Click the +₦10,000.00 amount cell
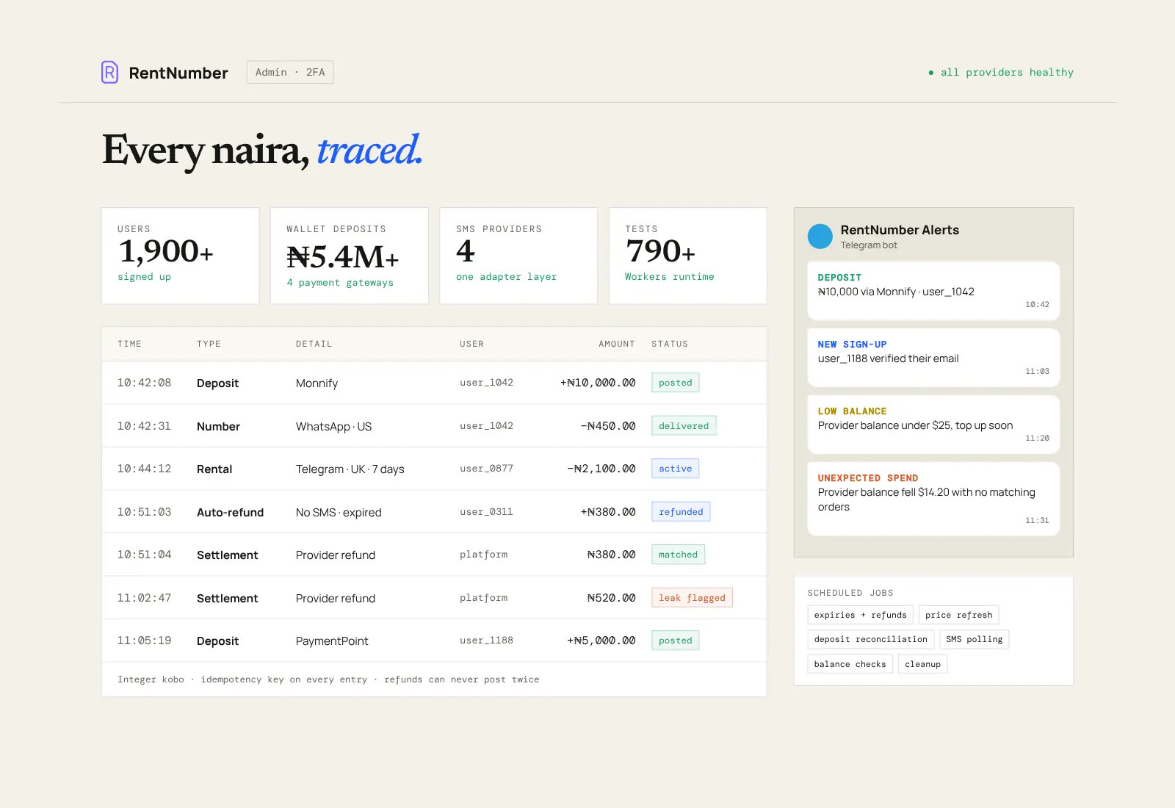 click(598, 383)
